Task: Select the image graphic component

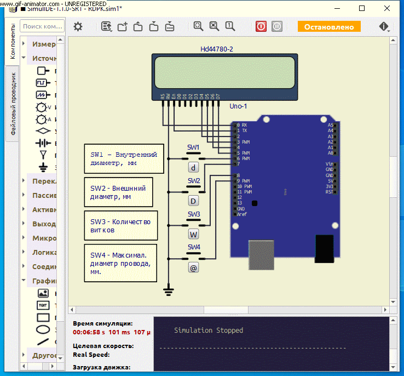Action: pos(43,293)
